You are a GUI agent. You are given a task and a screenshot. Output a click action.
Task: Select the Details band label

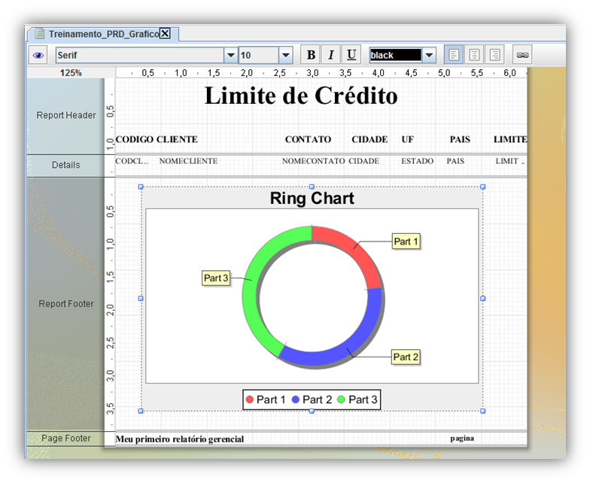tap(66, 165)
